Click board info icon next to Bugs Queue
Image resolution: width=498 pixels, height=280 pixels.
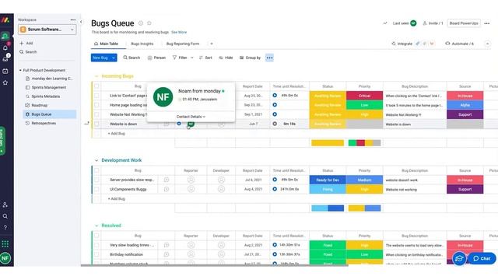[141, 23]
